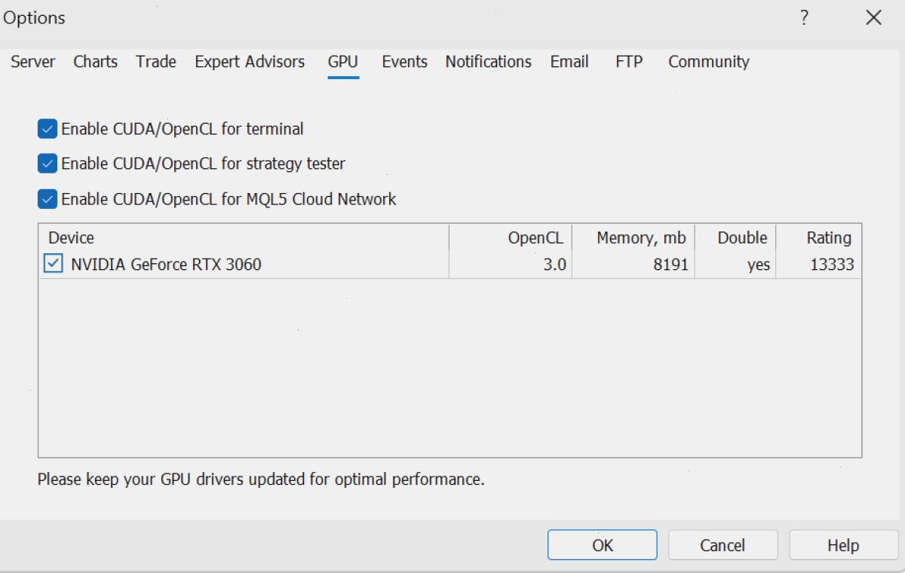Click the Device column header
The image size is (905, 573).
(x=244, y=237)
